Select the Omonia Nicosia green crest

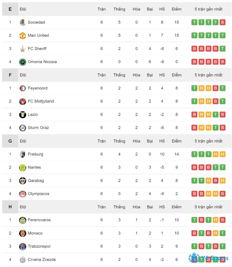click(x=22, y=62)
